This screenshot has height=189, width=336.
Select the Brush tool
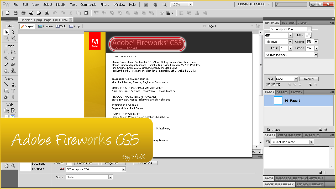point(13,58)
